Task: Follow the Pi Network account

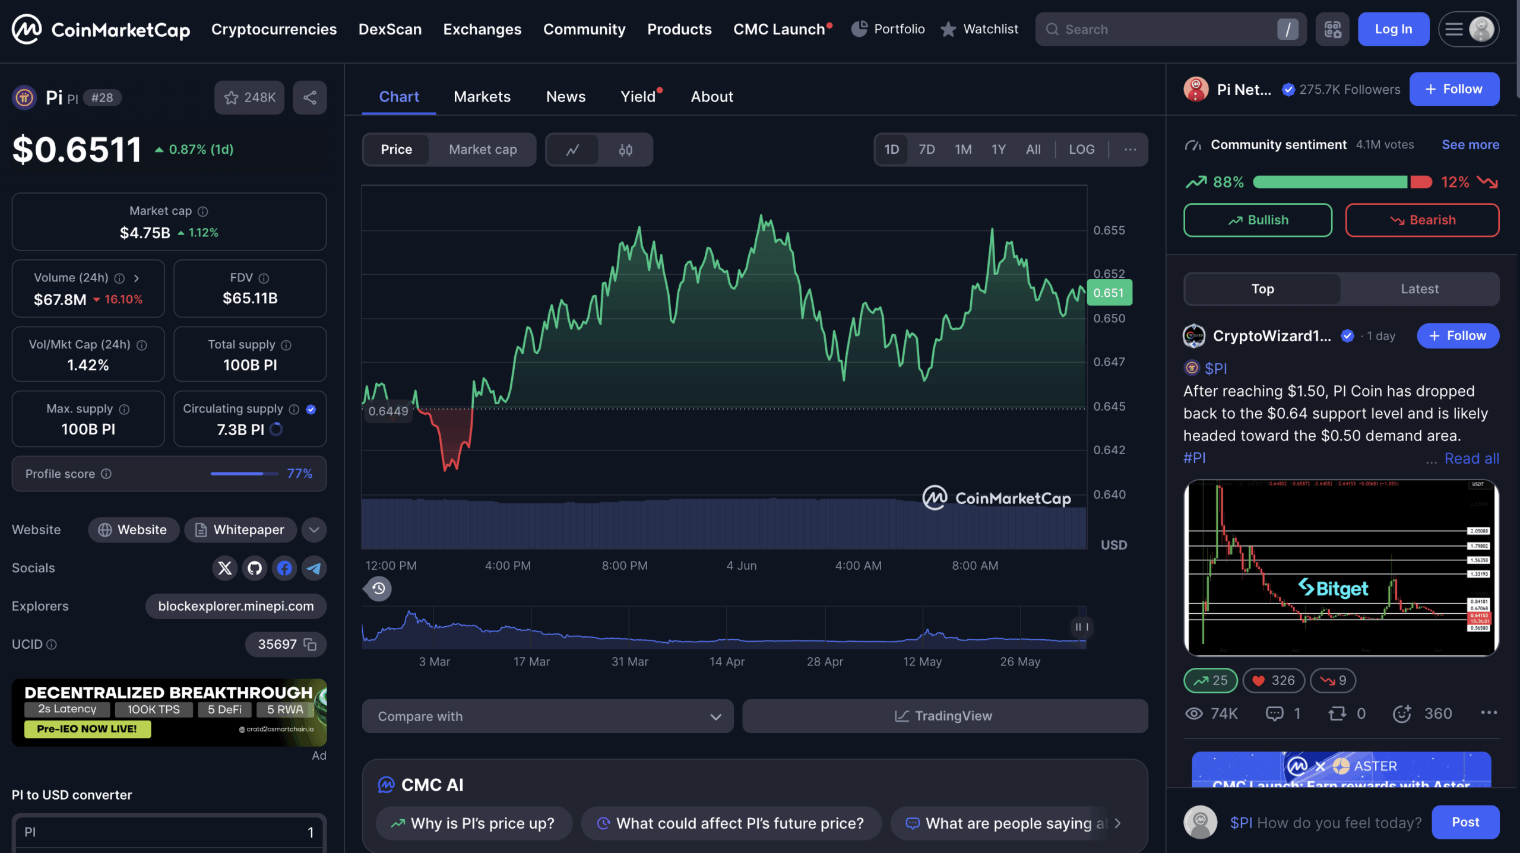Action: 1454,89
